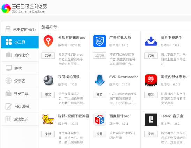
Task: Open the 广告拦截大师 title
Action: click(x=120, y=38)
